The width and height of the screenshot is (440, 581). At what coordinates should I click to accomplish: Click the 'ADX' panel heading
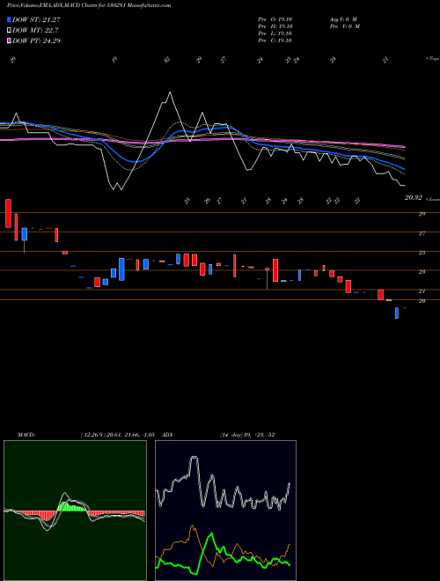coord(167,435)
